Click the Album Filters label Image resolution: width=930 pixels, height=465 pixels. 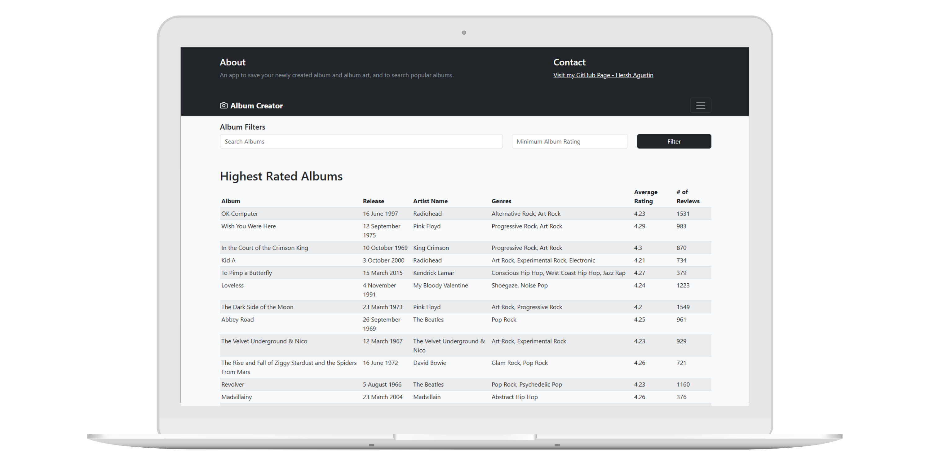tap(243, 127)
